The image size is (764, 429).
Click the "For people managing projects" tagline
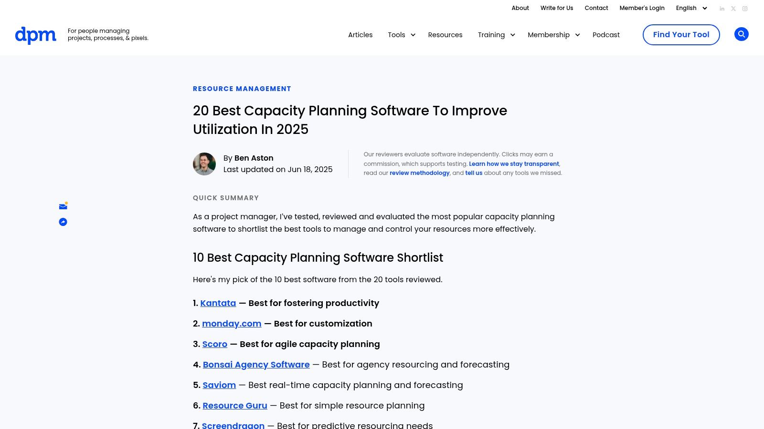tap(108, 34)
